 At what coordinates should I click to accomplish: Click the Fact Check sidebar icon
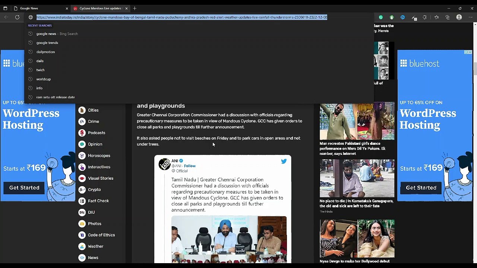tap(82, 201)
